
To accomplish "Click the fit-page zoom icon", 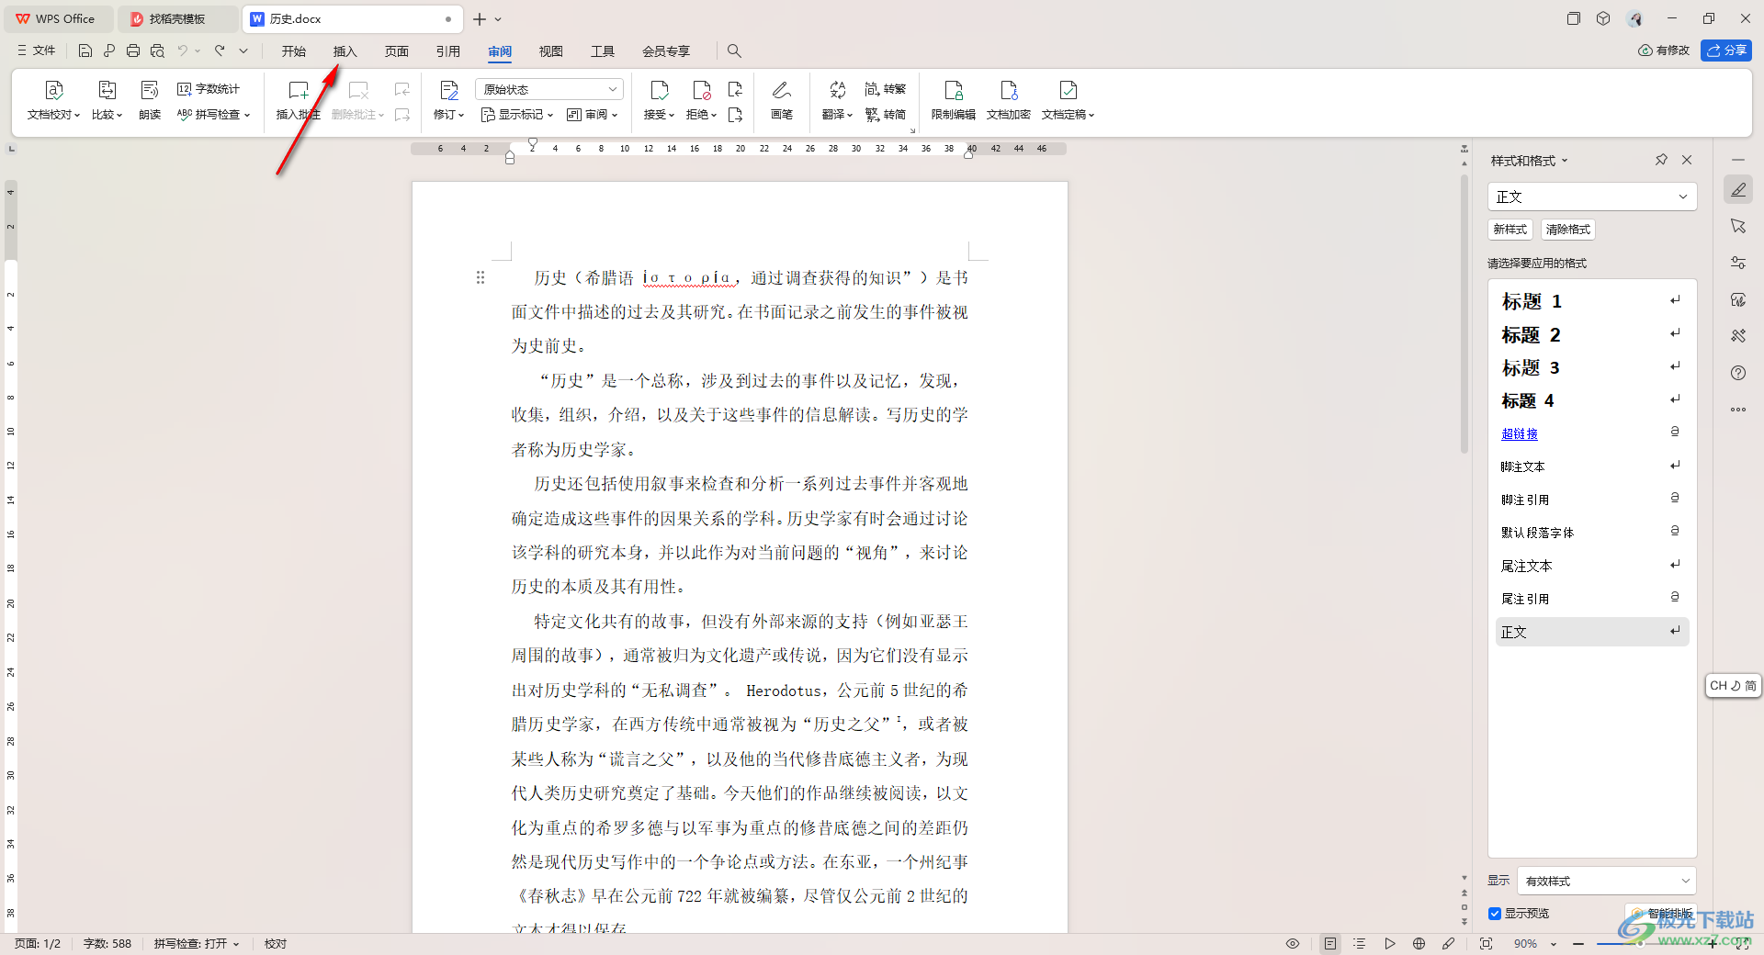I will (x=1487, y=944).
